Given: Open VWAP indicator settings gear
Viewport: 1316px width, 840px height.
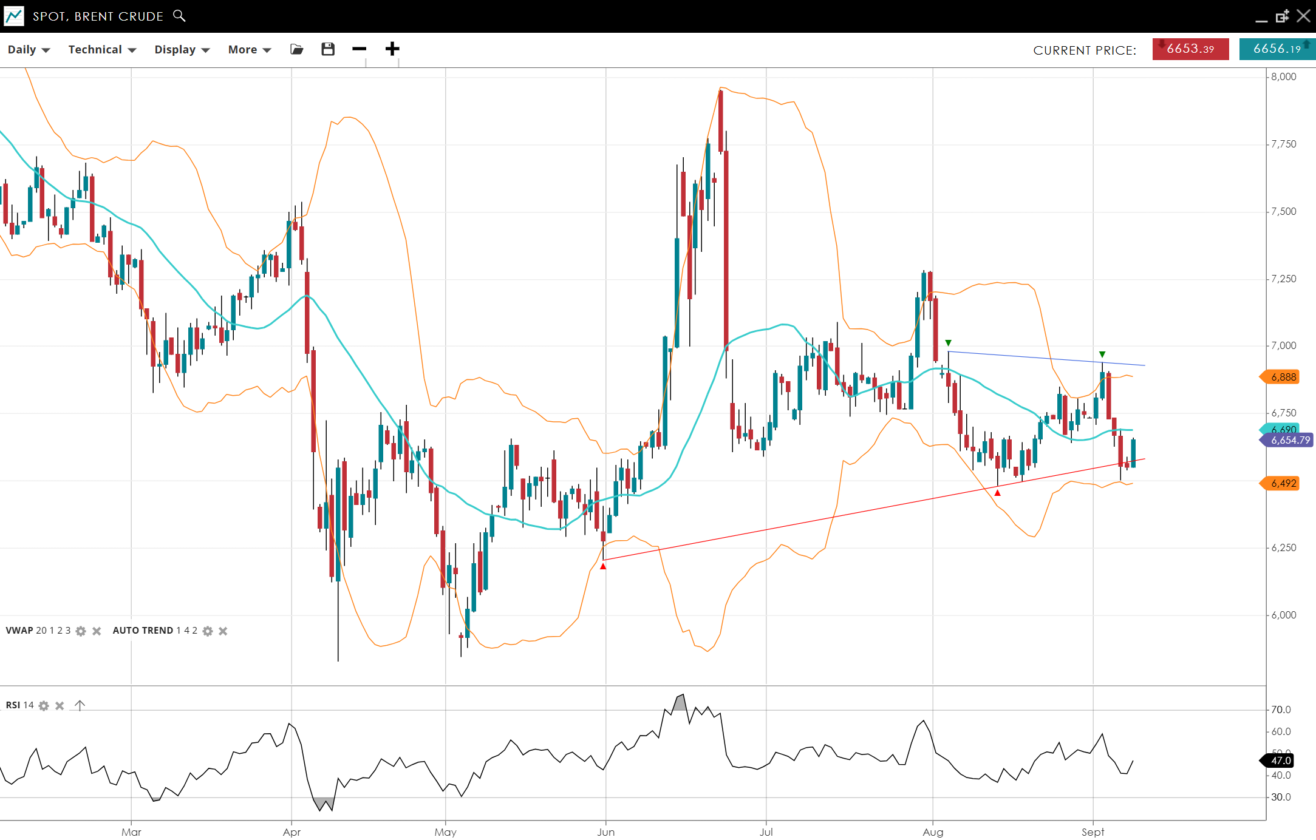Looking at the screenshot, I should click(81, 631).
